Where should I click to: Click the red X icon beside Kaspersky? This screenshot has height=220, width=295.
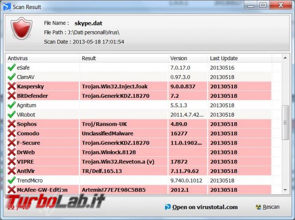click(11, 86)
